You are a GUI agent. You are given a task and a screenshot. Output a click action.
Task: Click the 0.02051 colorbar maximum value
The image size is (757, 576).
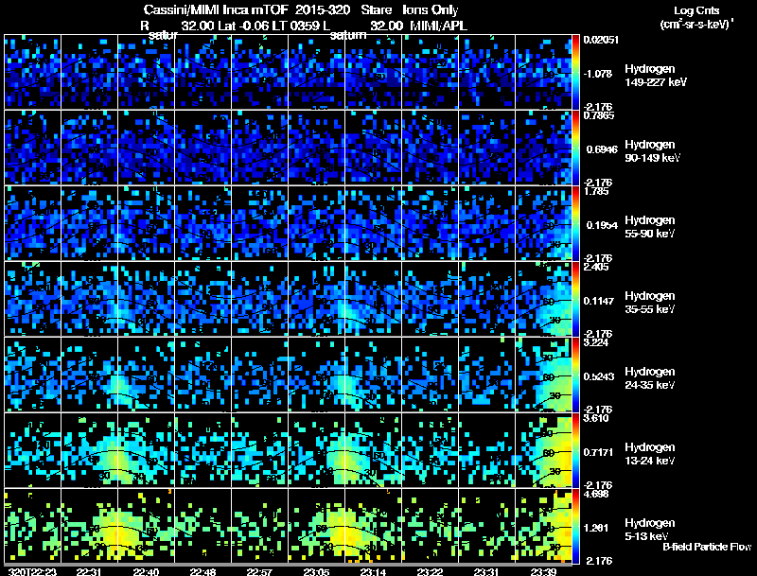pyautogui.click(x=601, y=40)
